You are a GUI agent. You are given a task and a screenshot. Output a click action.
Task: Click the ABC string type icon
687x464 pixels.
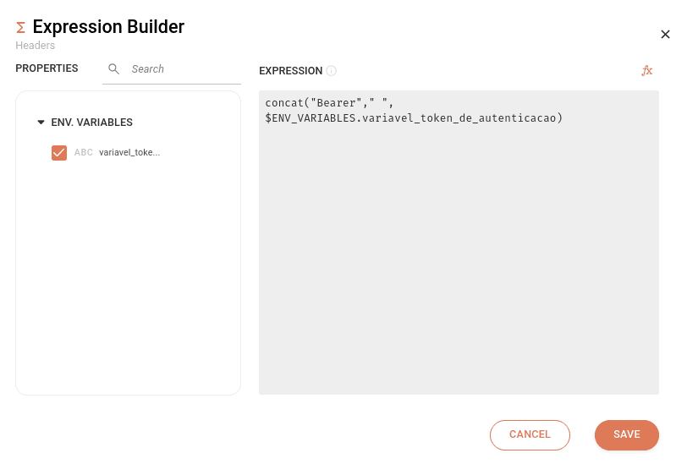click(x=84, y=153)
